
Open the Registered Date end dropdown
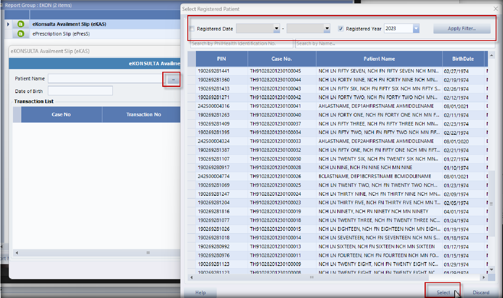coord(327,29)
